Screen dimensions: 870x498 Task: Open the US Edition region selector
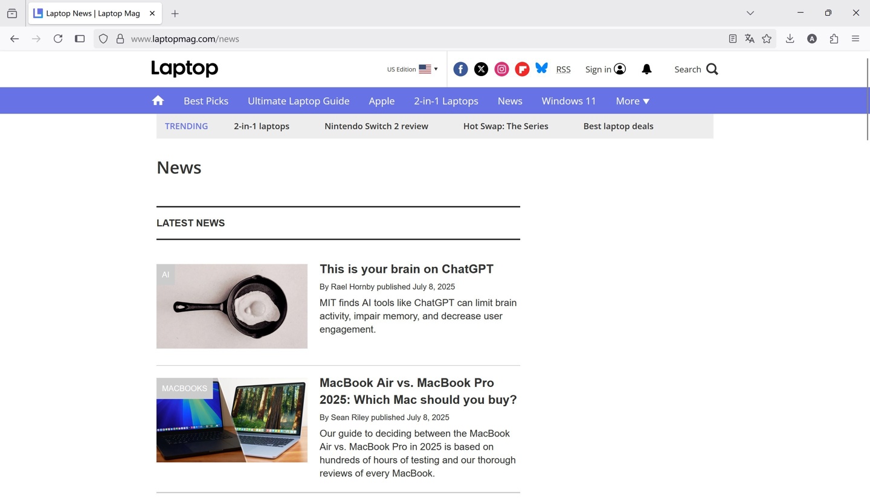click(x=412, y=69)
